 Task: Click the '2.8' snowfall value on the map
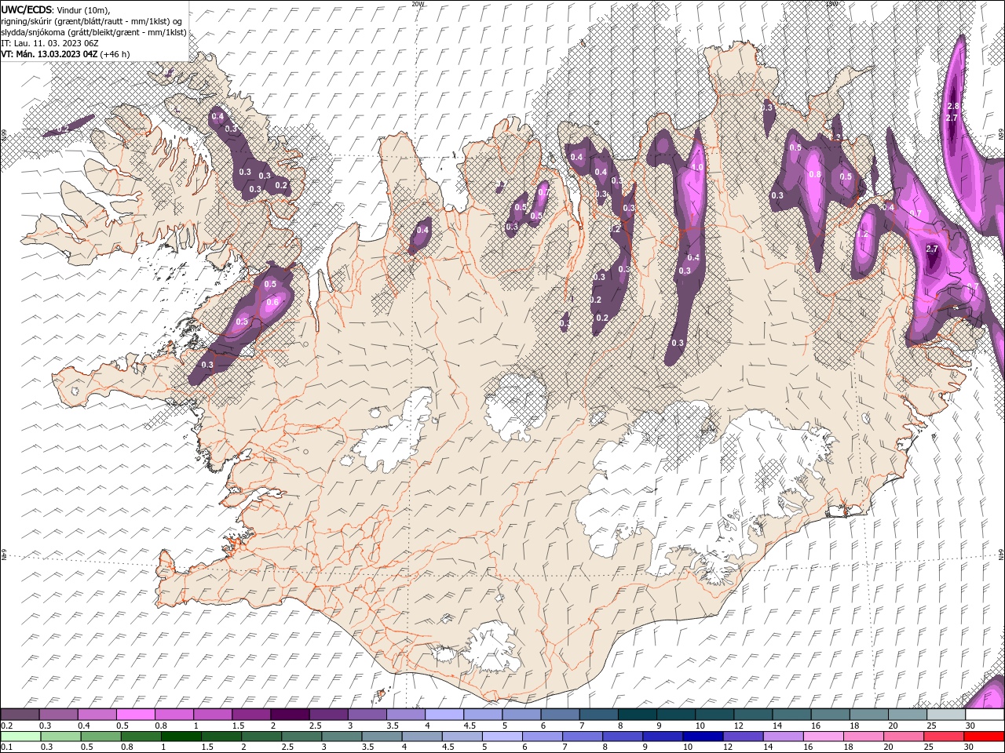(x=953, y=106)
